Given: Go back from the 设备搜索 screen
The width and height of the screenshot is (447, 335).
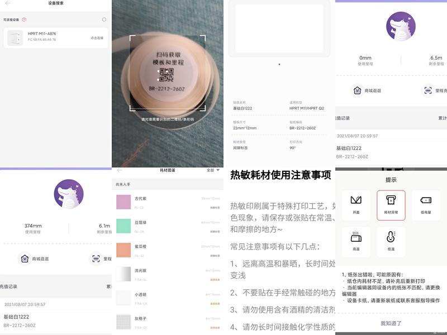Looking at the screenshot, I should tap(8, 3).
